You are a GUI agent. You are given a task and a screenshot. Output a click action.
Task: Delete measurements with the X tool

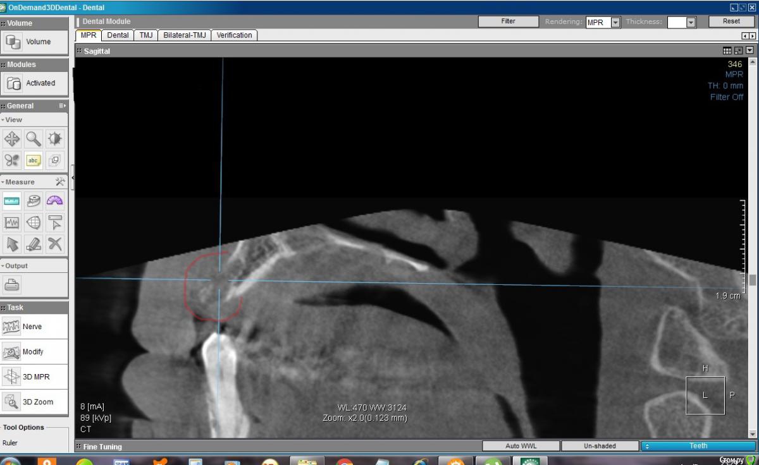(55, 243)
